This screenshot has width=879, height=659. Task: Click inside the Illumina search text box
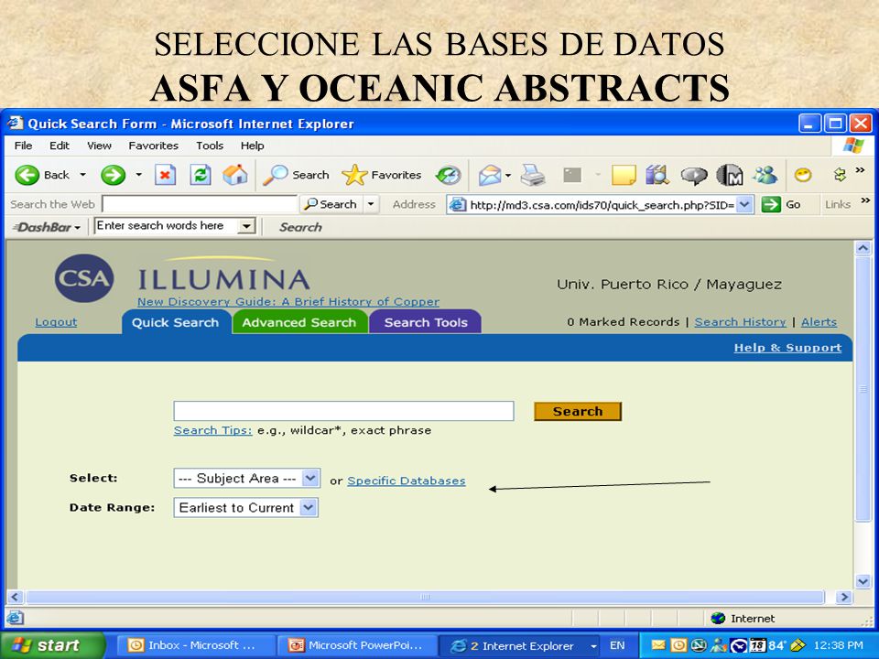[343, 411]
